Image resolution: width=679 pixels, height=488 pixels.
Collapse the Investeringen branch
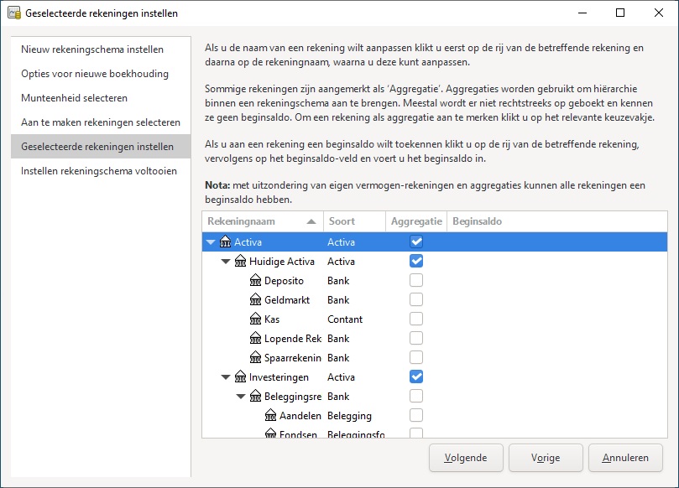pos(226,377)
